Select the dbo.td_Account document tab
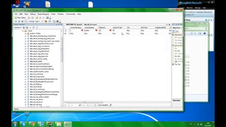 81,25
